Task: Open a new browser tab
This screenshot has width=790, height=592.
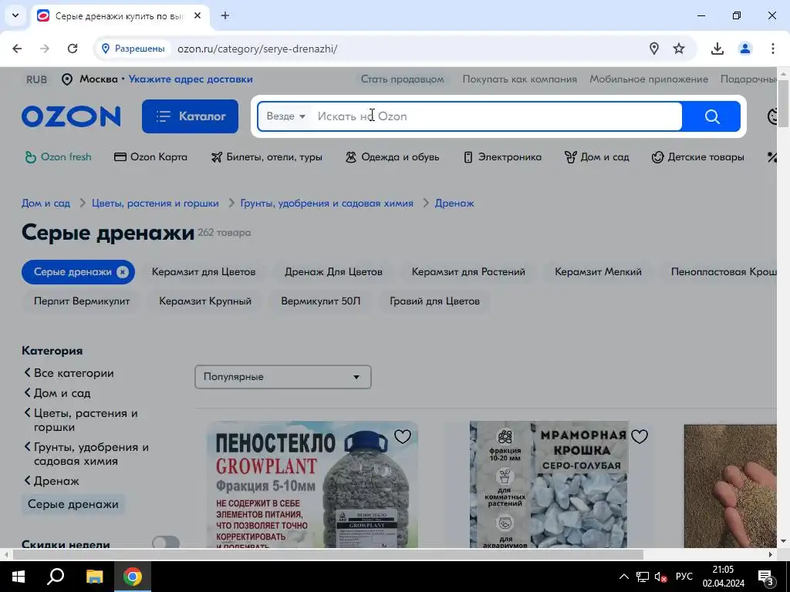Action: click(x=225, y=15)
